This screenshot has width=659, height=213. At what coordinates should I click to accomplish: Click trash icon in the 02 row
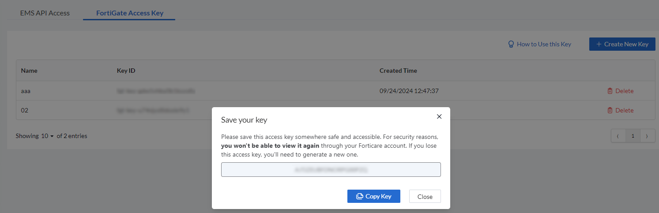click(x=610, y=110)
